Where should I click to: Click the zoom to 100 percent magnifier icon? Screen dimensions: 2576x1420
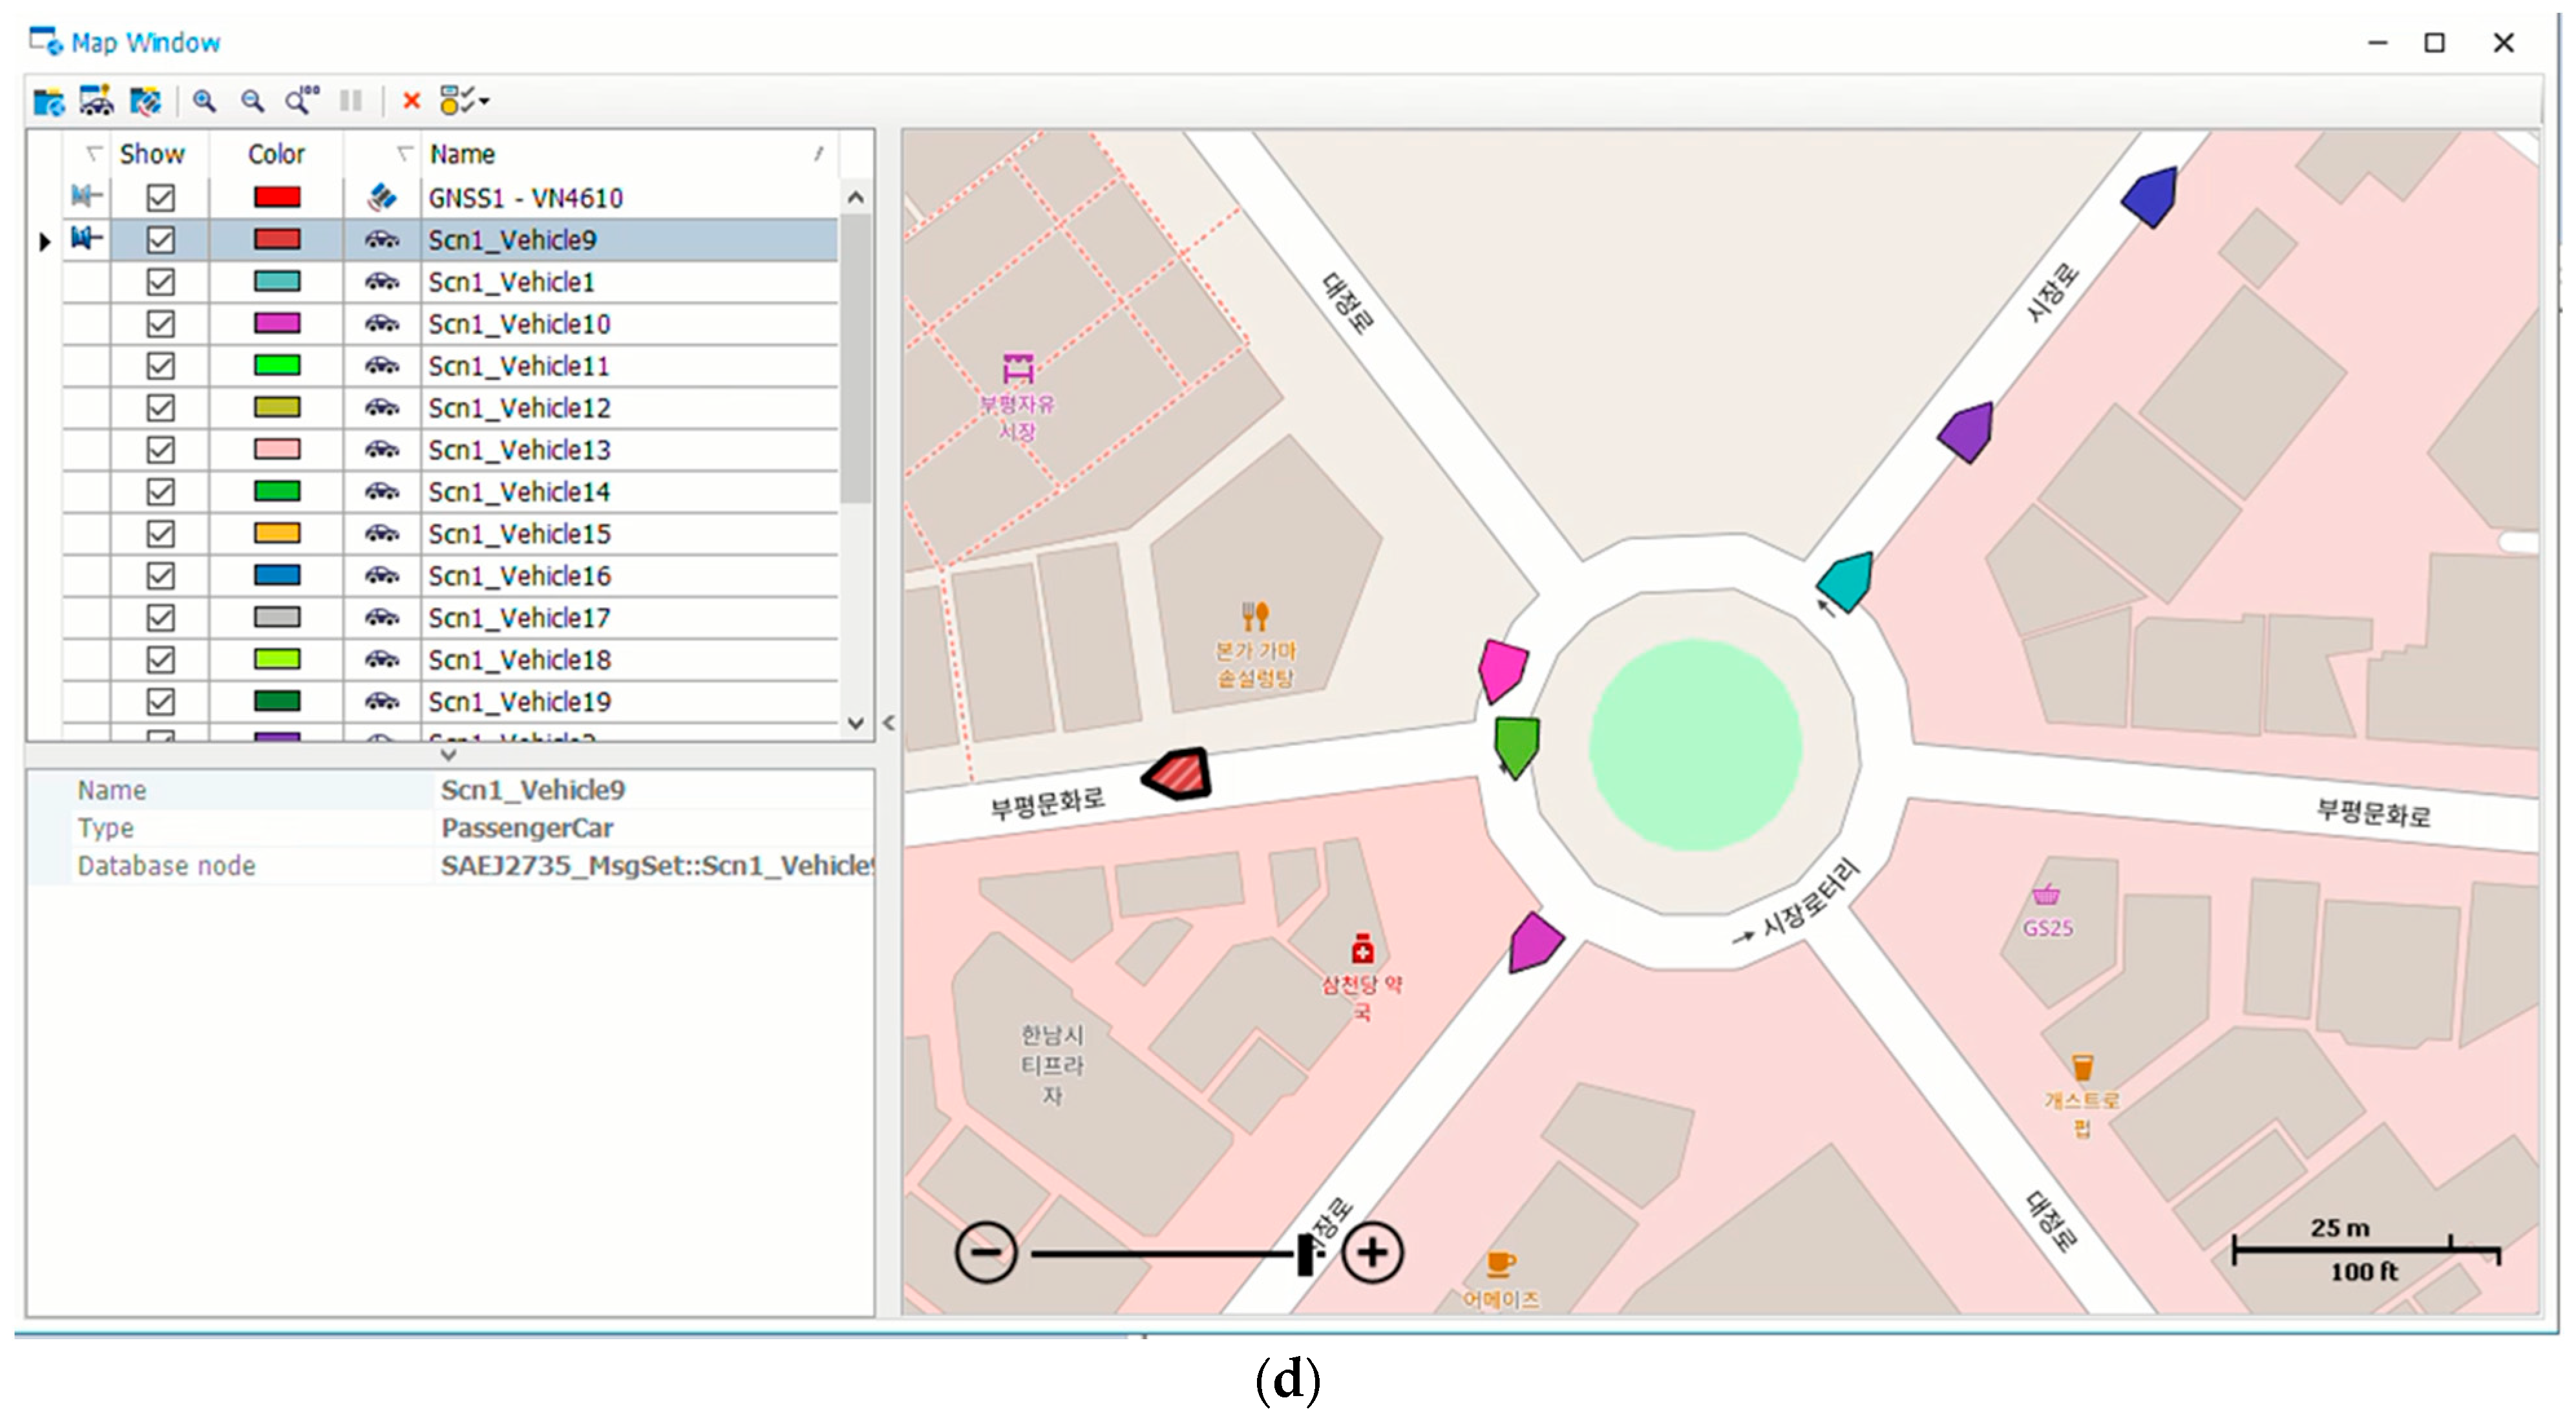301,101
